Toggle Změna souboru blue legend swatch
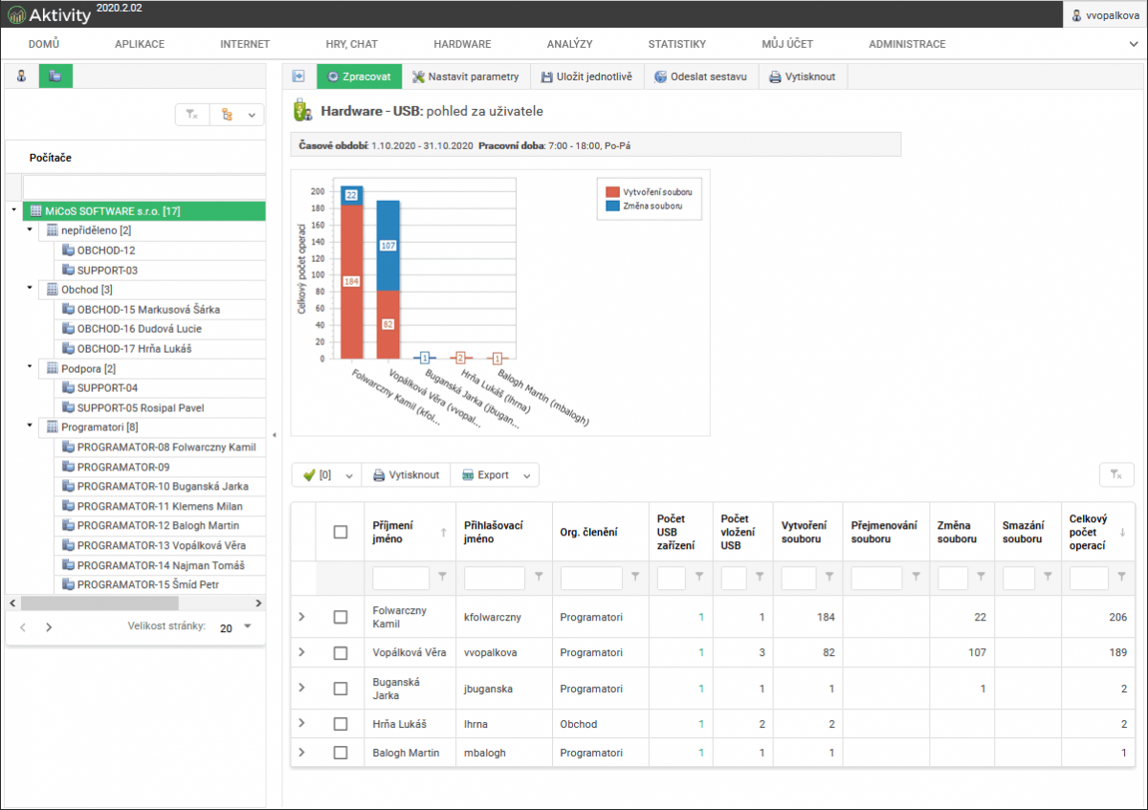The image size is (1148, 810). 614,205
